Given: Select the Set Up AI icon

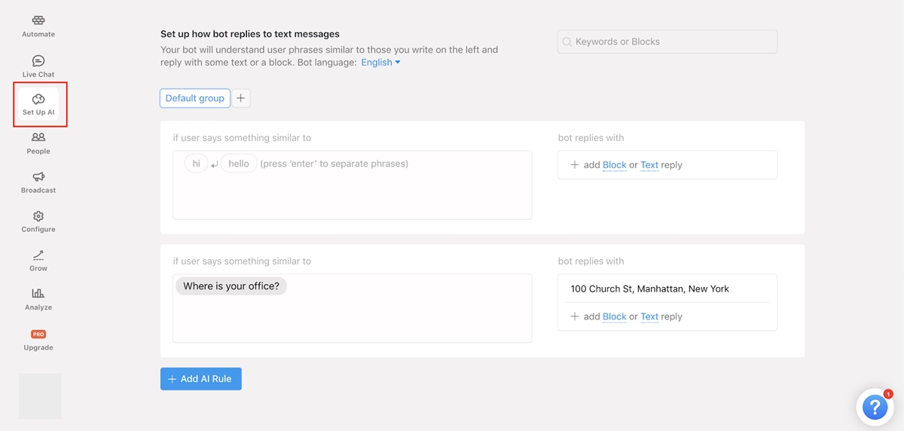Looking at the screenshot, I should [x=38, y=99].
